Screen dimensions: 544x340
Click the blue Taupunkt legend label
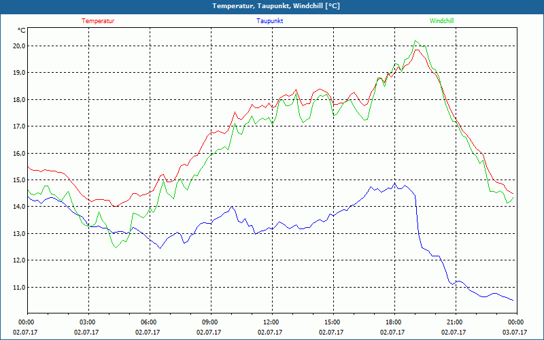[x=269, y=21]
